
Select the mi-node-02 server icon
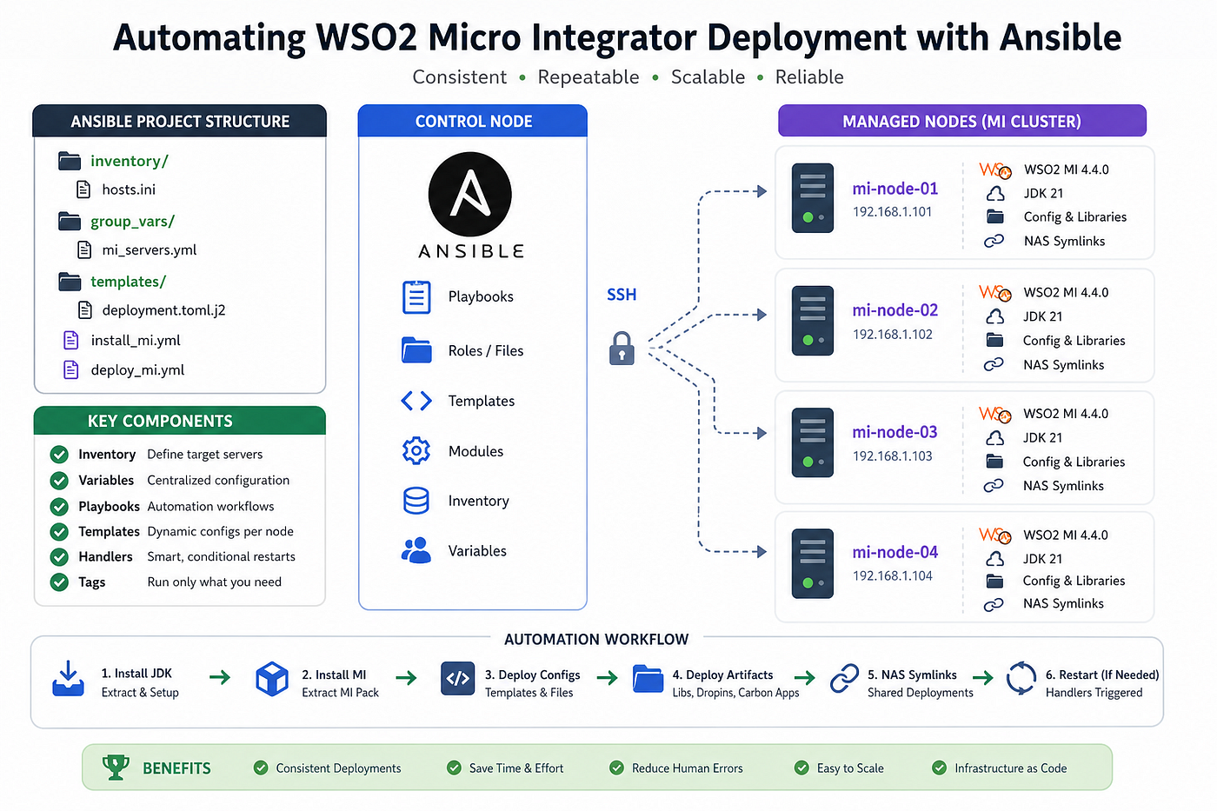pyautogui.click(x=813, y=321)
